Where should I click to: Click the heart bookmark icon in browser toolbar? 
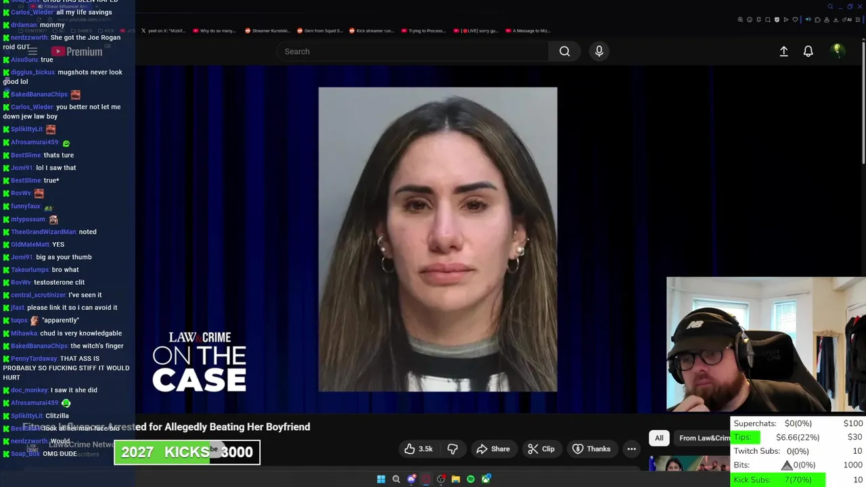click(x=795, y=20)
